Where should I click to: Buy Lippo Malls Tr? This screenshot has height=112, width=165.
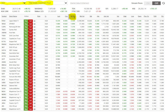[26, 21]
